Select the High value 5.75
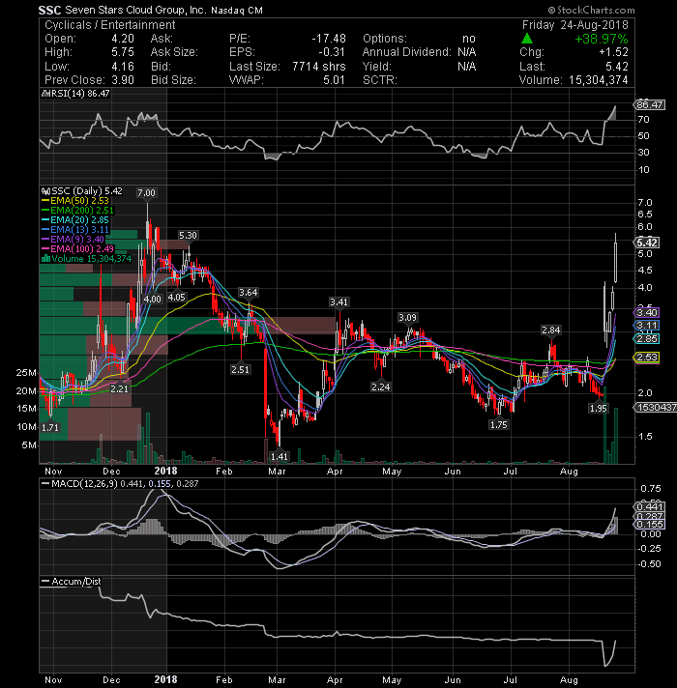 coord(123,52)
